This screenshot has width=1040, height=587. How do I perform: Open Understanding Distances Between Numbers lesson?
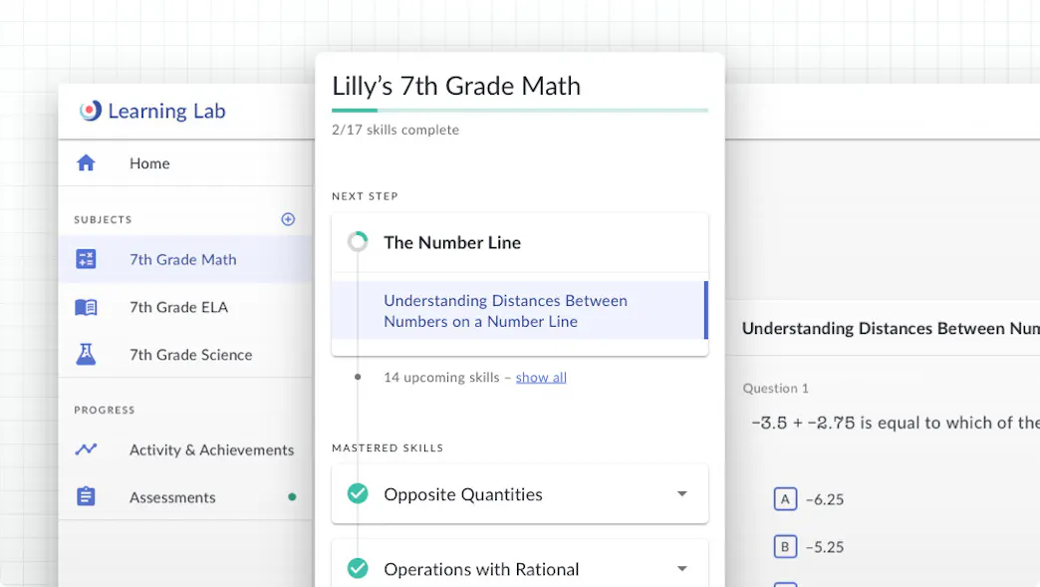pos(505,311)
